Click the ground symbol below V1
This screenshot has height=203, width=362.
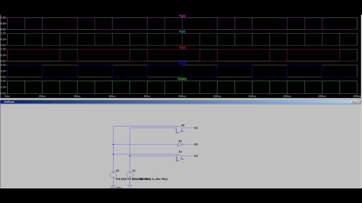coord(130,186)
